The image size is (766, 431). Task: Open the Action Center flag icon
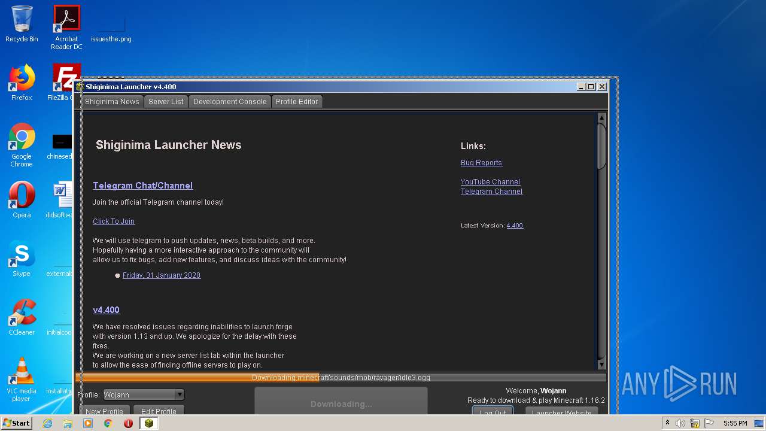(709, 423)
